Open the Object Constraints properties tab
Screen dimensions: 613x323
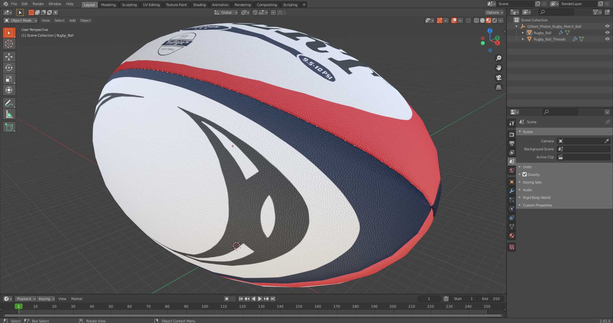[x=512, y=218]
